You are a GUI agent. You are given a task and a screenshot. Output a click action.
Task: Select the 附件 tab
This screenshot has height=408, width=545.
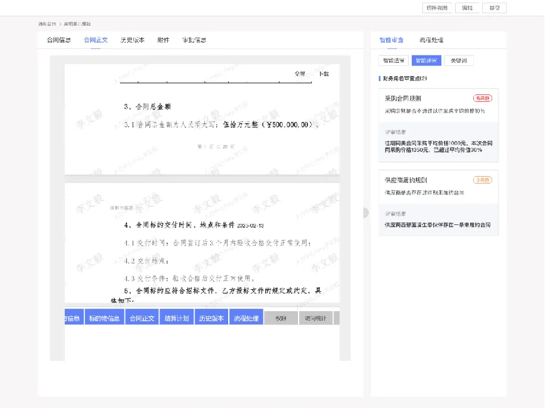[x=163, y=40]
